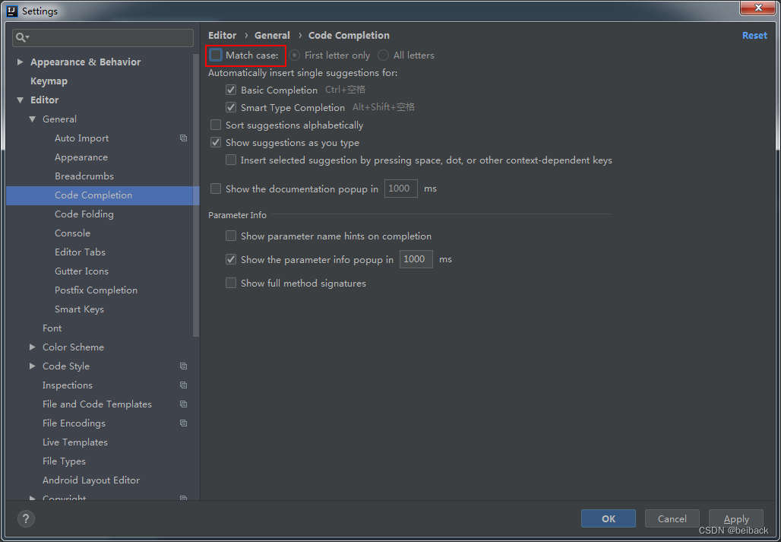Click the parameter info popup delay field
781x542 pixels.
tap(416, 259)
